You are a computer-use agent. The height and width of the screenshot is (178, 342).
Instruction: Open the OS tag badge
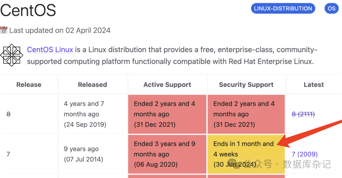pyautogui.click(x=332, y=9)
